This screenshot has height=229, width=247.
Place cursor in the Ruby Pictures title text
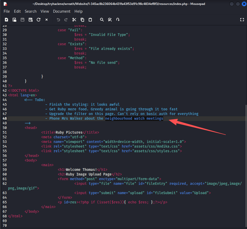coord(69,132)
